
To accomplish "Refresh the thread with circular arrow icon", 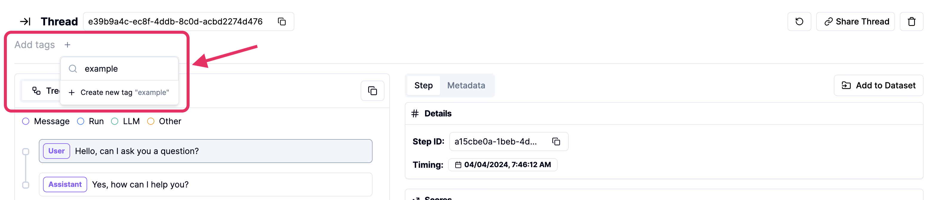I will point(799,21).
